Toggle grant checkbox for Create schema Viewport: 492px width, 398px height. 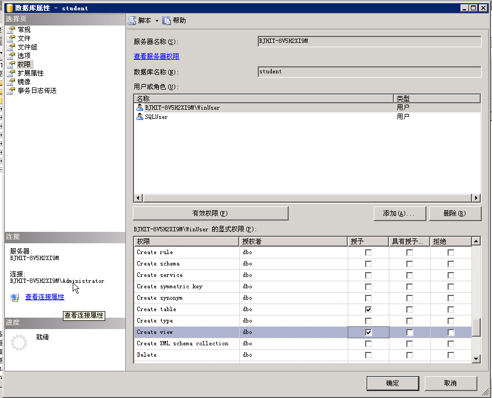[x=368, y=264]
